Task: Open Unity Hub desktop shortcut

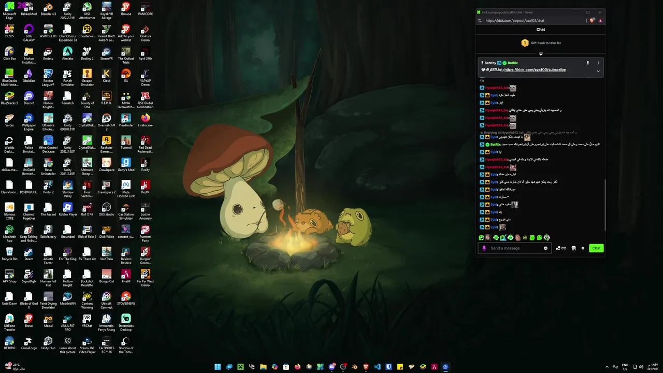Action: 48,342
